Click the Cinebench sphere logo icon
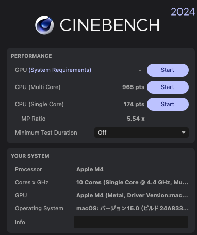 point(44,25)
